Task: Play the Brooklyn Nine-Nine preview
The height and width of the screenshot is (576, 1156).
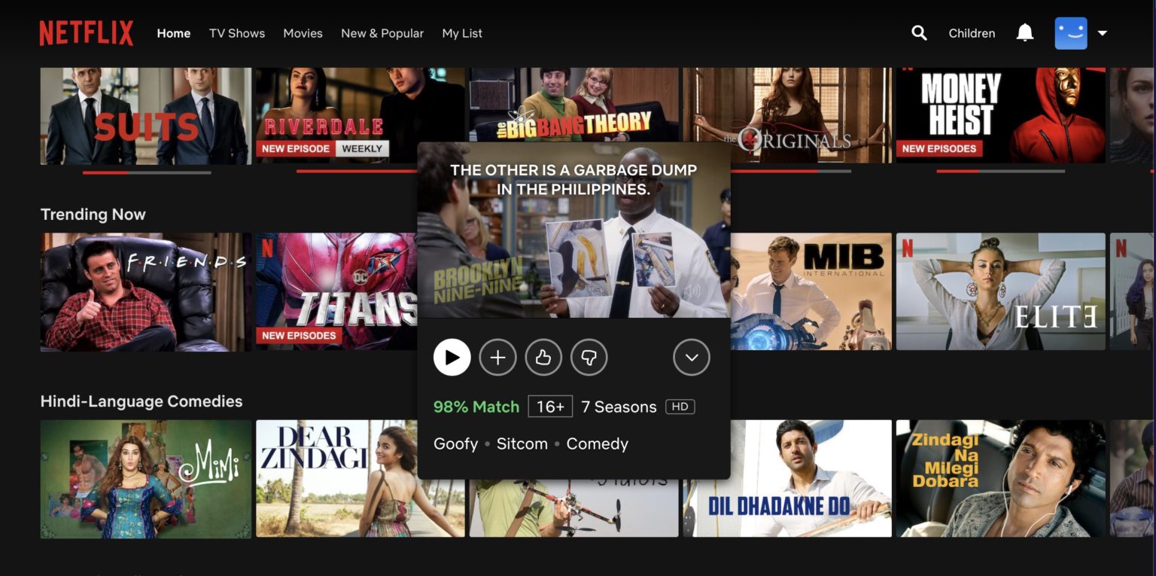Action: 452,357
